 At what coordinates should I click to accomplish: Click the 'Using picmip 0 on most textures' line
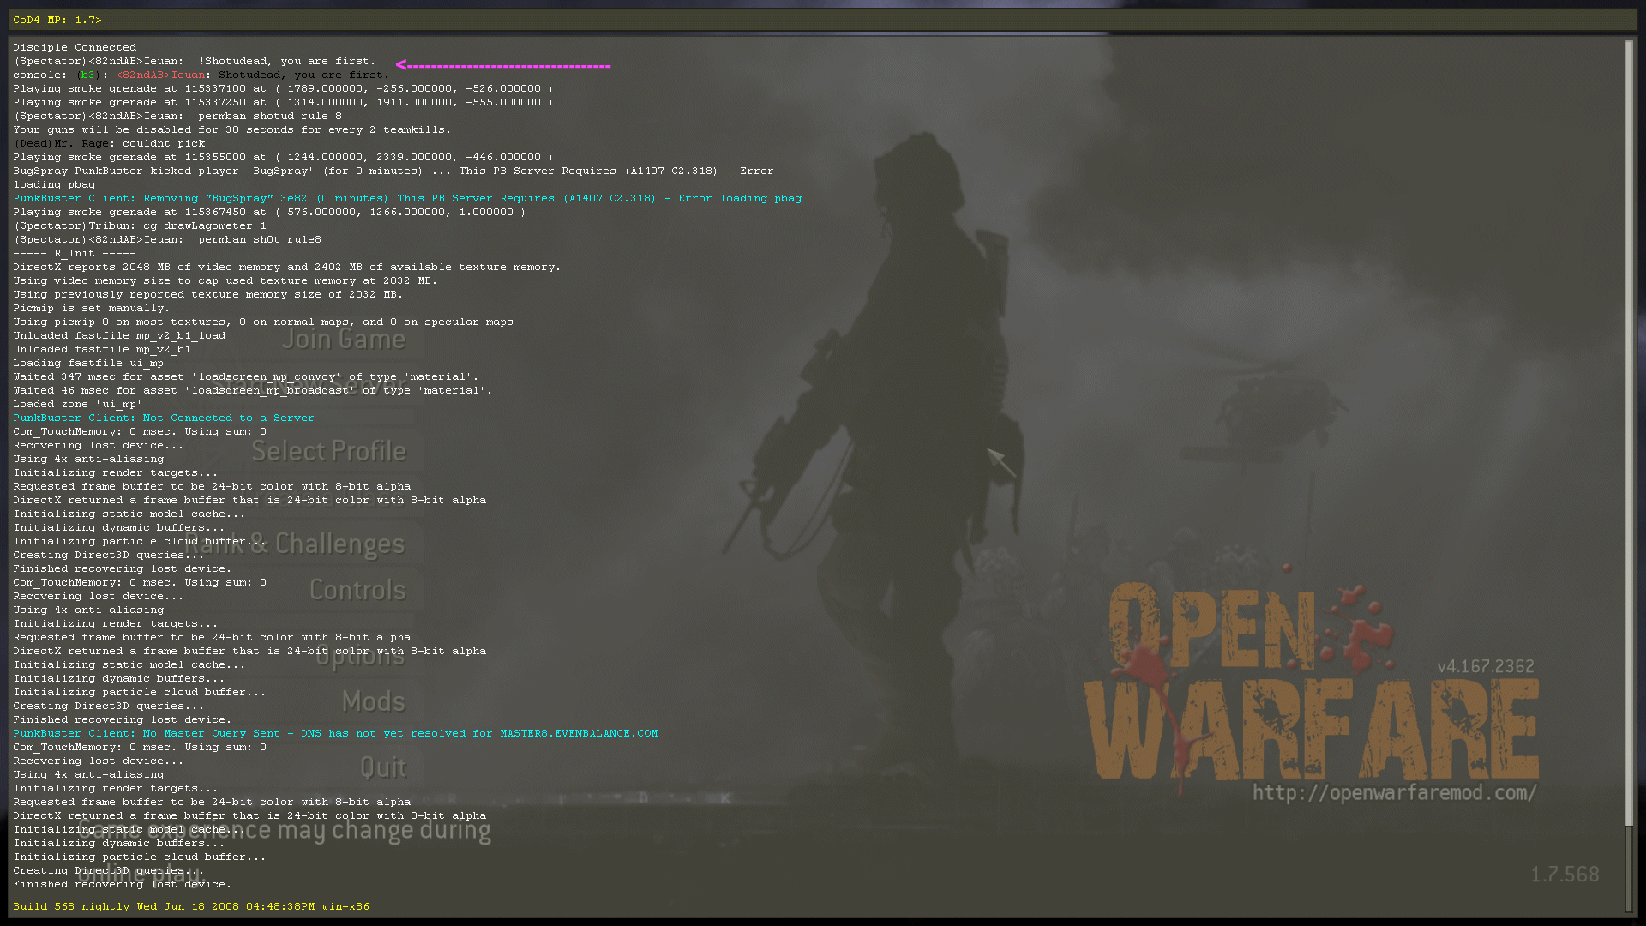point(263,322)
